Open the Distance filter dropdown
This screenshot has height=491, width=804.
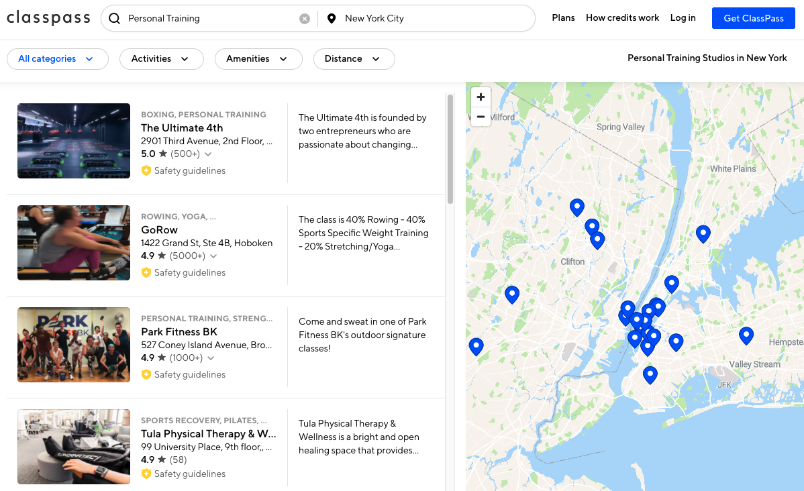pos(354,59)
